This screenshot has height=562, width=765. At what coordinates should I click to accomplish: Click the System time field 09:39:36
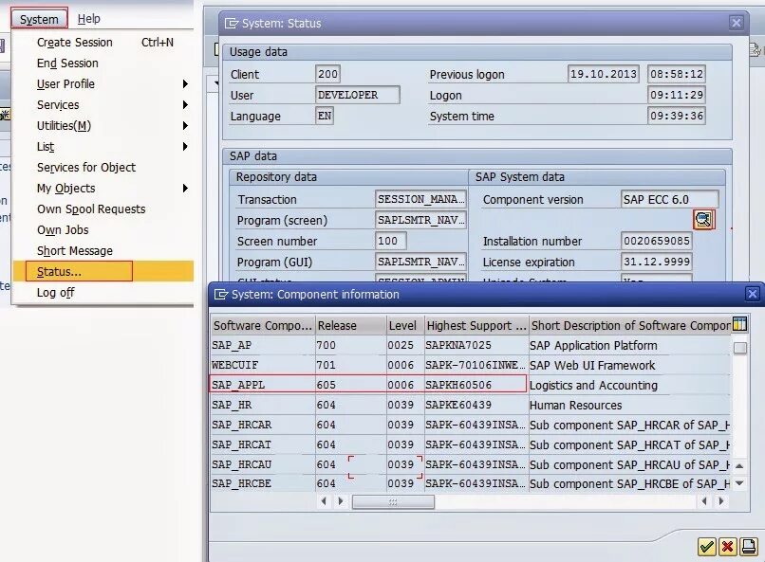click(x=677, y=116)
